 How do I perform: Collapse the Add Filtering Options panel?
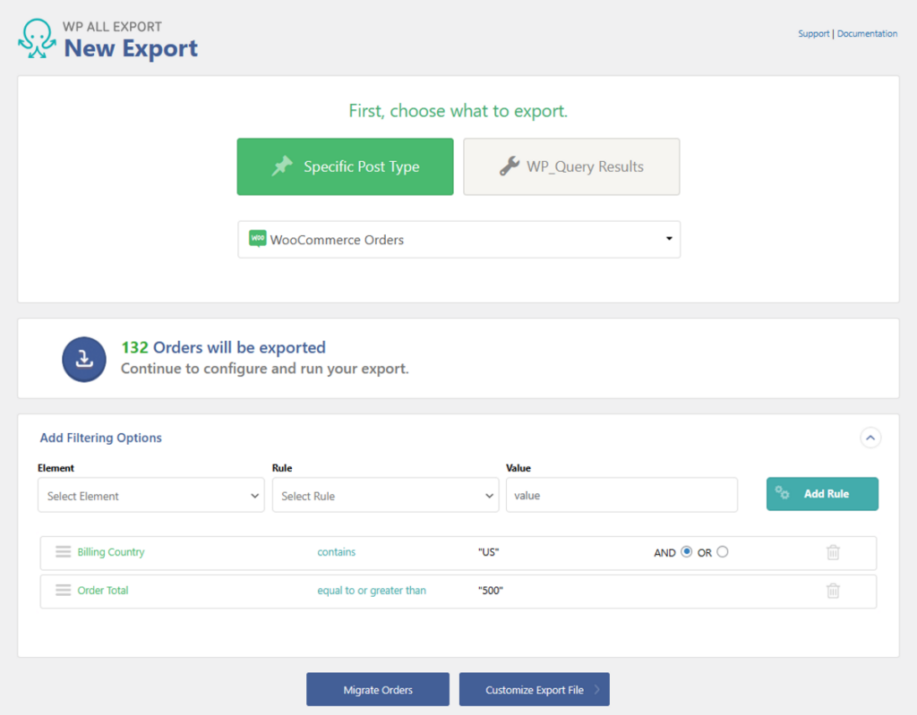870,438
